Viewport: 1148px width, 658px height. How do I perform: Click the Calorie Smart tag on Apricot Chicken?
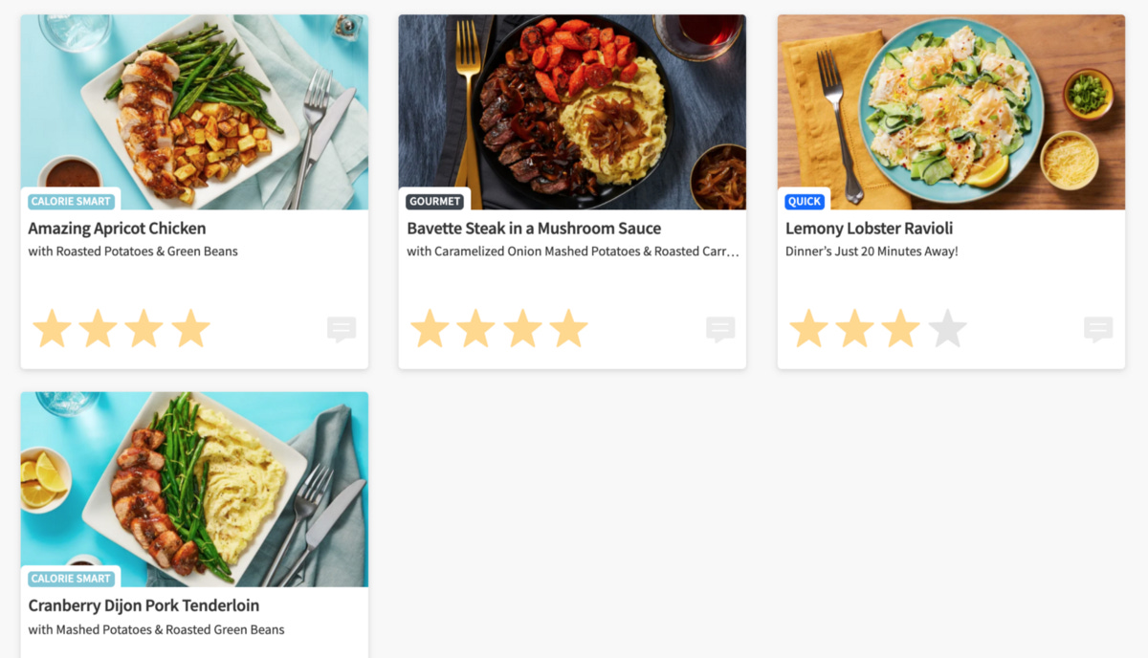pyautogui.click(x=72, y=202)
